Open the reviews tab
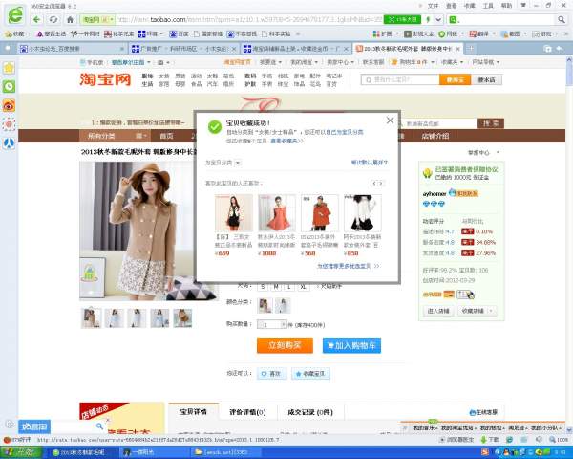The image size is (573, 459). click(x=247, y=412)
